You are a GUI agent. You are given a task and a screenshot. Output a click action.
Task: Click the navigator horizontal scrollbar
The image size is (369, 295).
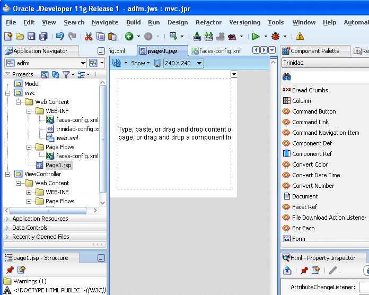coord(48,211)
